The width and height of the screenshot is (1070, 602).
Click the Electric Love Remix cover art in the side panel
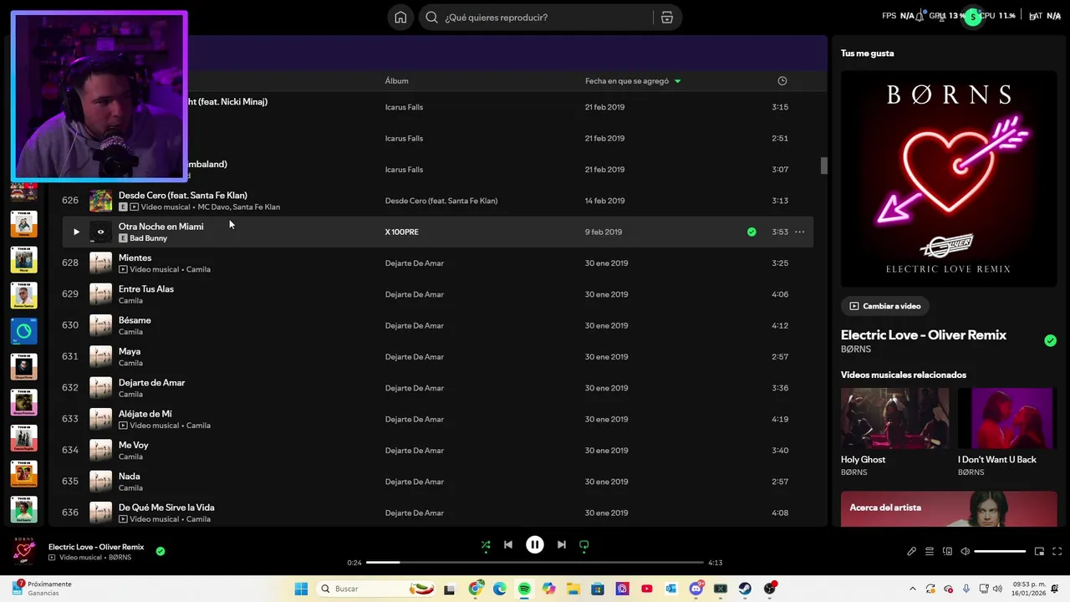(x=949, y=179)
